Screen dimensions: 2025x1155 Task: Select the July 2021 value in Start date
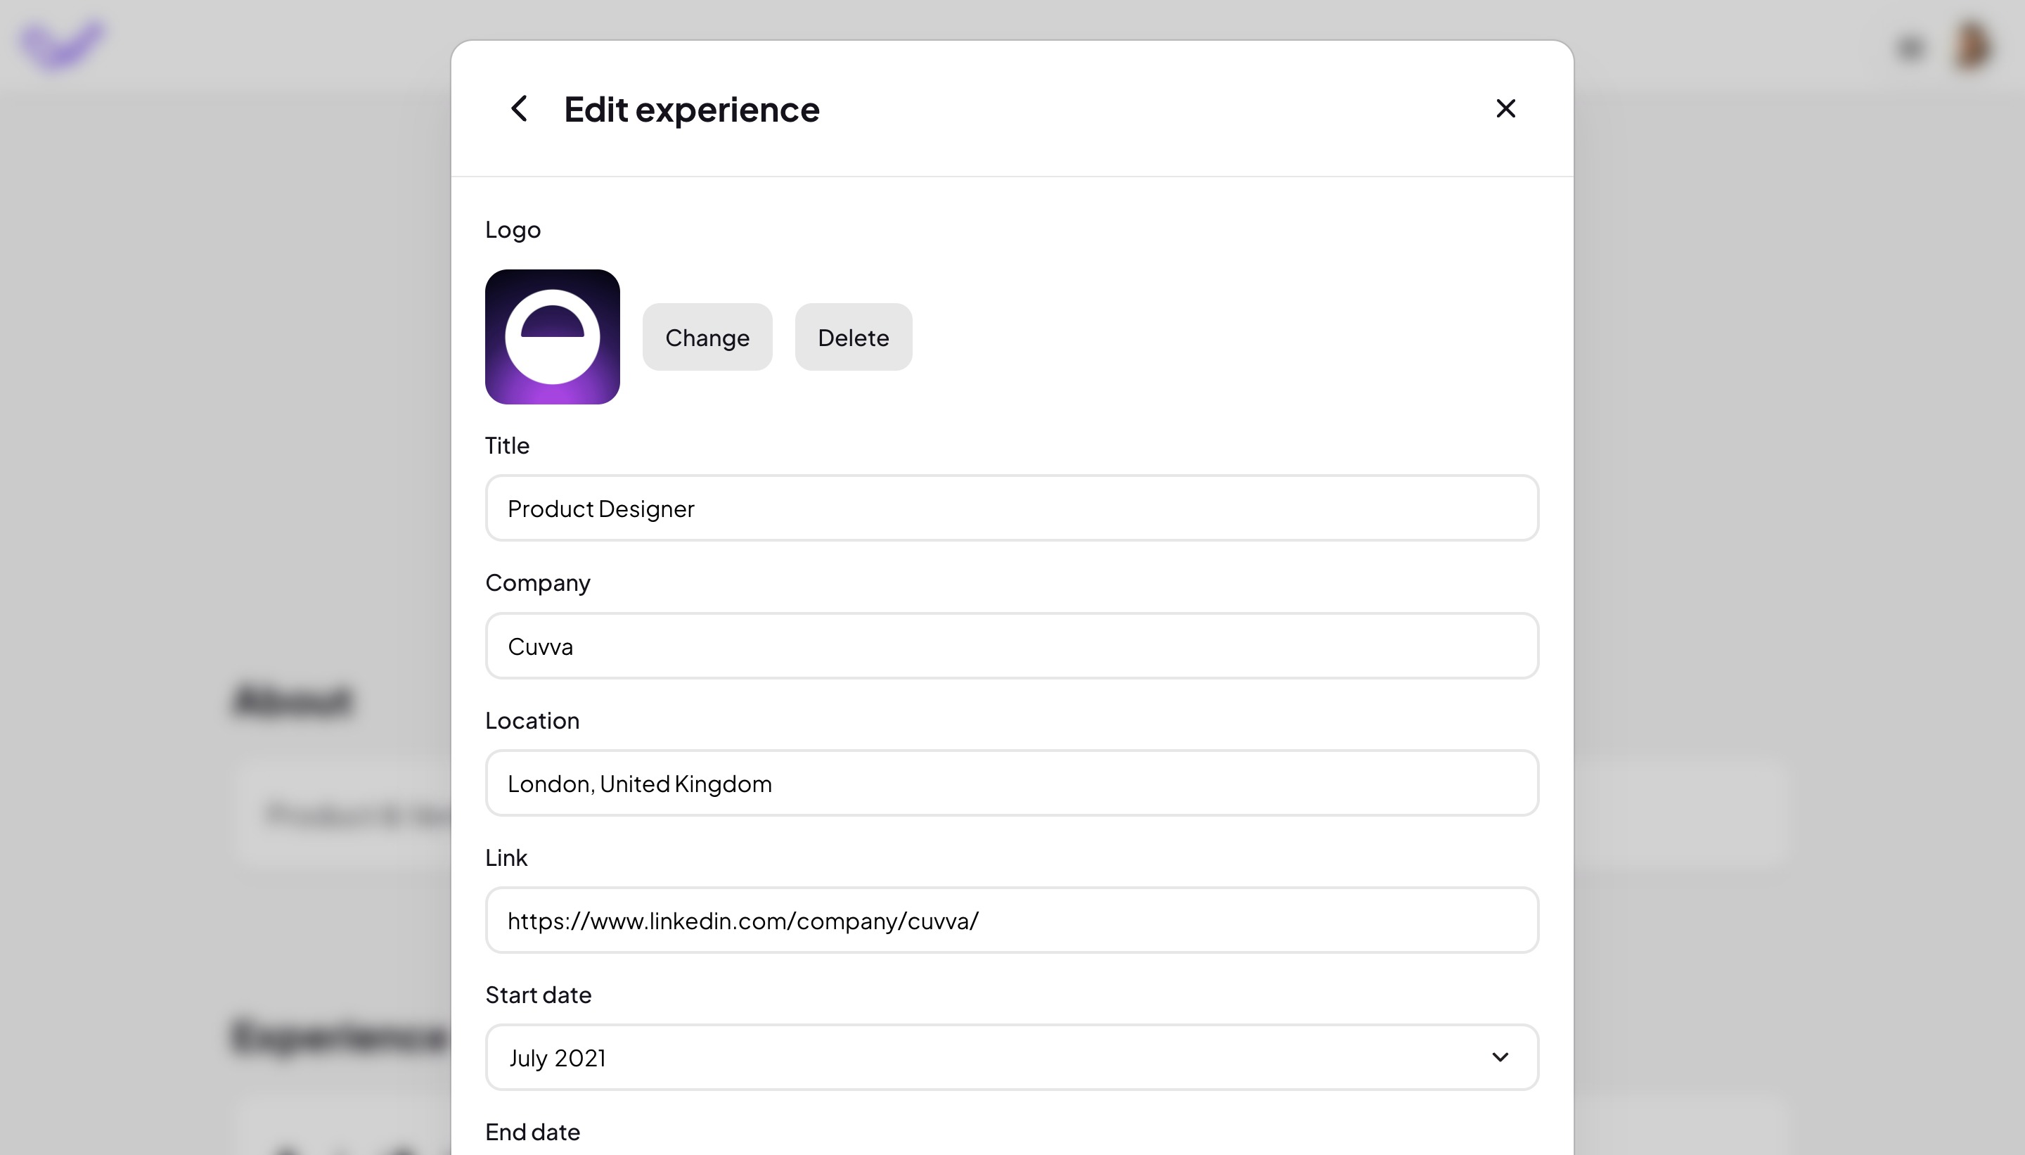[558, 1057]
